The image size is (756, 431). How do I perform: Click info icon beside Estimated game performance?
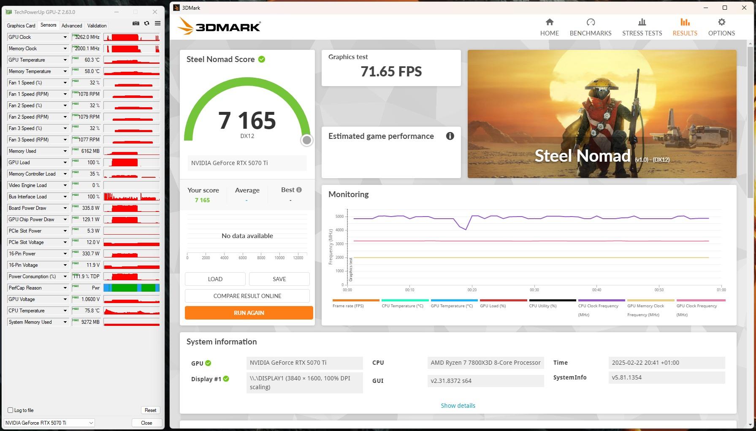450,136
